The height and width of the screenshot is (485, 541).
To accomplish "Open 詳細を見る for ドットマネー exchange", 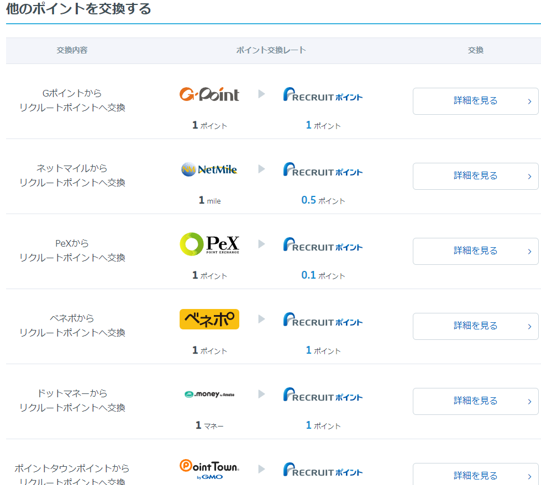I will pos(475,401).
